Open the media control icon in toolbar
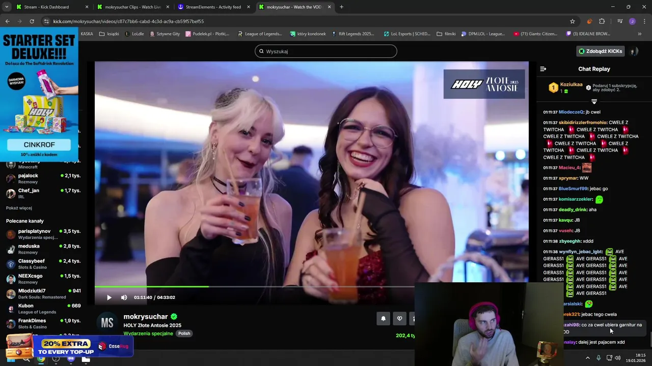The height and width of the screenshot is (366, 652). pos(620,21)
